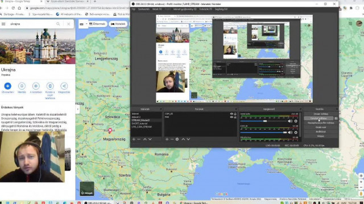Click the magnifier search icon in Maps
This screenshot has width=364, height=204.
(58, 24)
